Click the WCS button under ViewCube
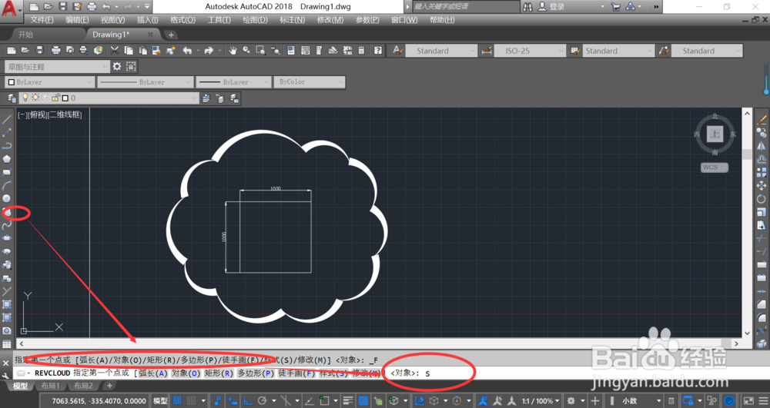Viewport: 770px width, 408px height. pos(714,168)
